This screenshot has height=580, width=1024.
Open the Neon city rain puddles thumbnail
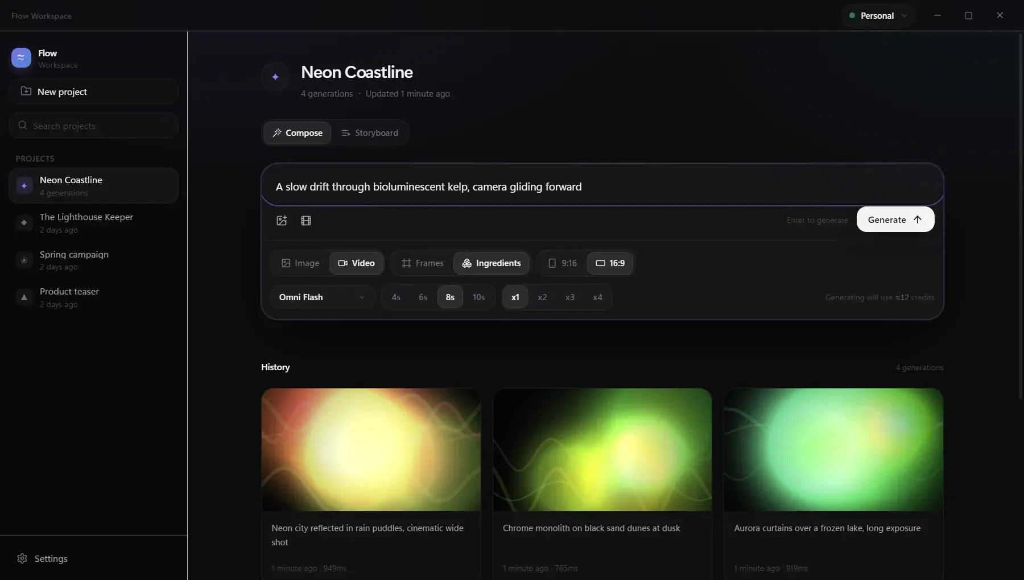click(371, 450)
